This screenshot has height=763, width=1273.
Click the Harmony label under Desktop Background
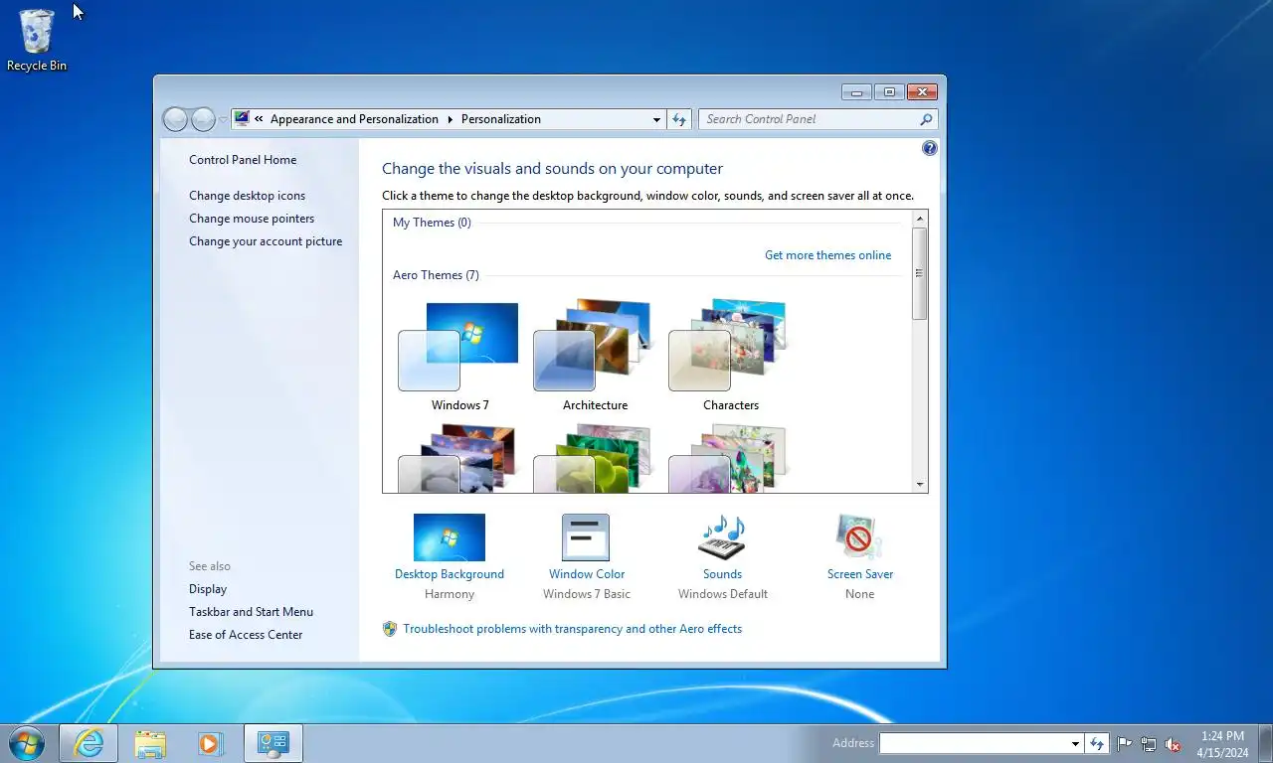(450, 594)
